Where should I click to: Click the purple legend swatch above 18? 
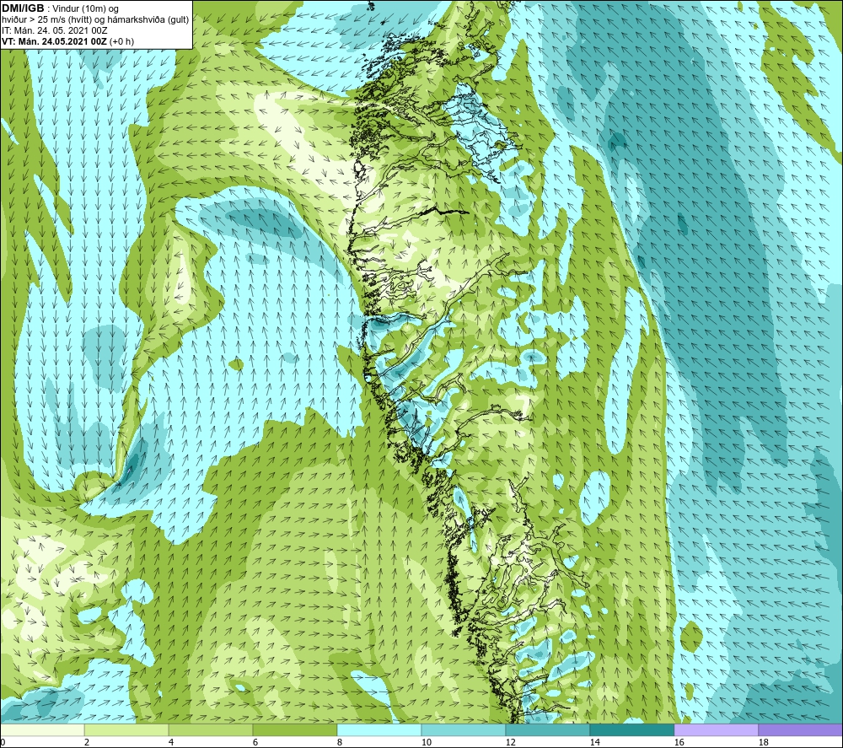coord(801,729)
